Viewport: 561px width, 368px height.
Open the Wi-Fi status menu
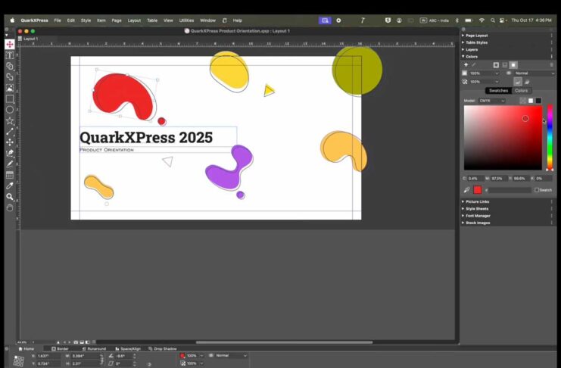click(x=482, y=20)
